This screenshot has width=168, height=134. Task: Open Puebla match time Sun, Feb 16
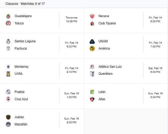72,95
